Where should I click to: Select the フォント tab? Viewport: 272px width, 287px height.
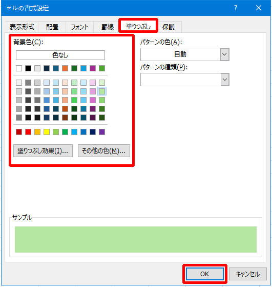pos(79,27)
